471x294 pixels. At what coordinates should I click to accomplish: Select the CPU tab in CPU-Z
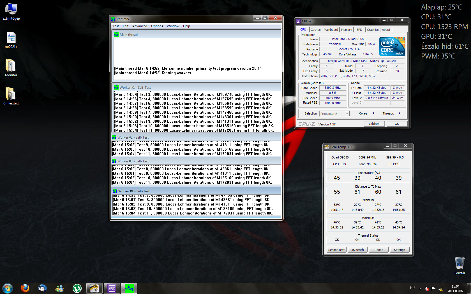tap(303, 29)
